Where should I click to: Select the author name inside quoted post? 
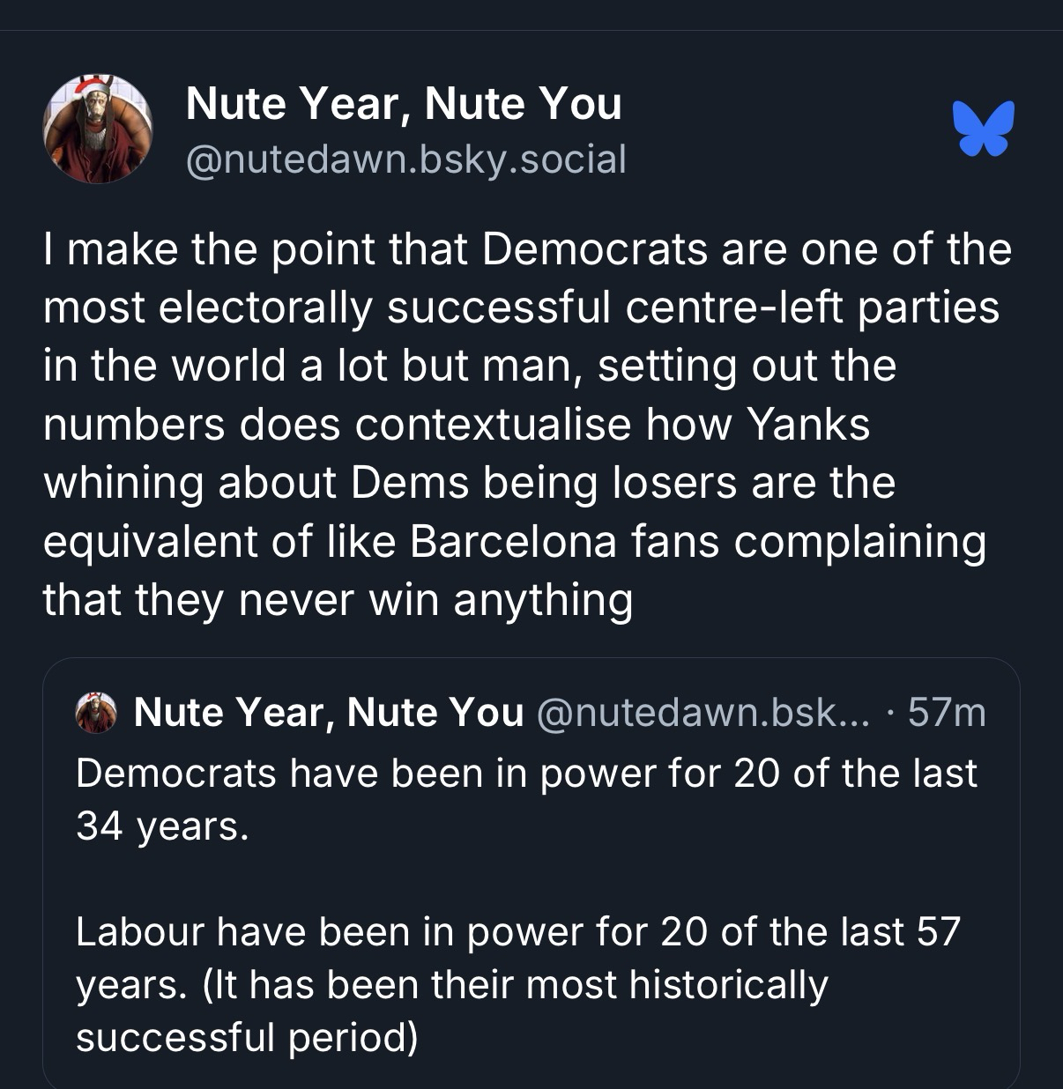click(x=328, y=712)
